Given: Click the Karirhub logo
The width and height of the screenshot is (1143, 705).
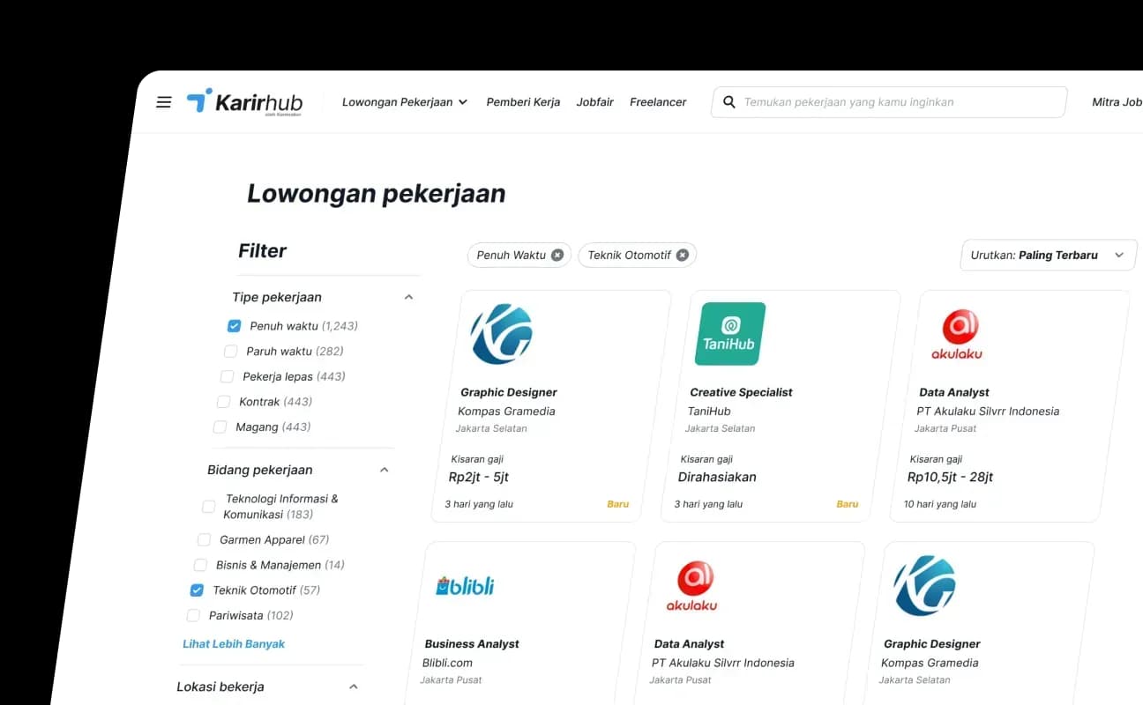Looking at the screenshot, I should click(244, 102).
